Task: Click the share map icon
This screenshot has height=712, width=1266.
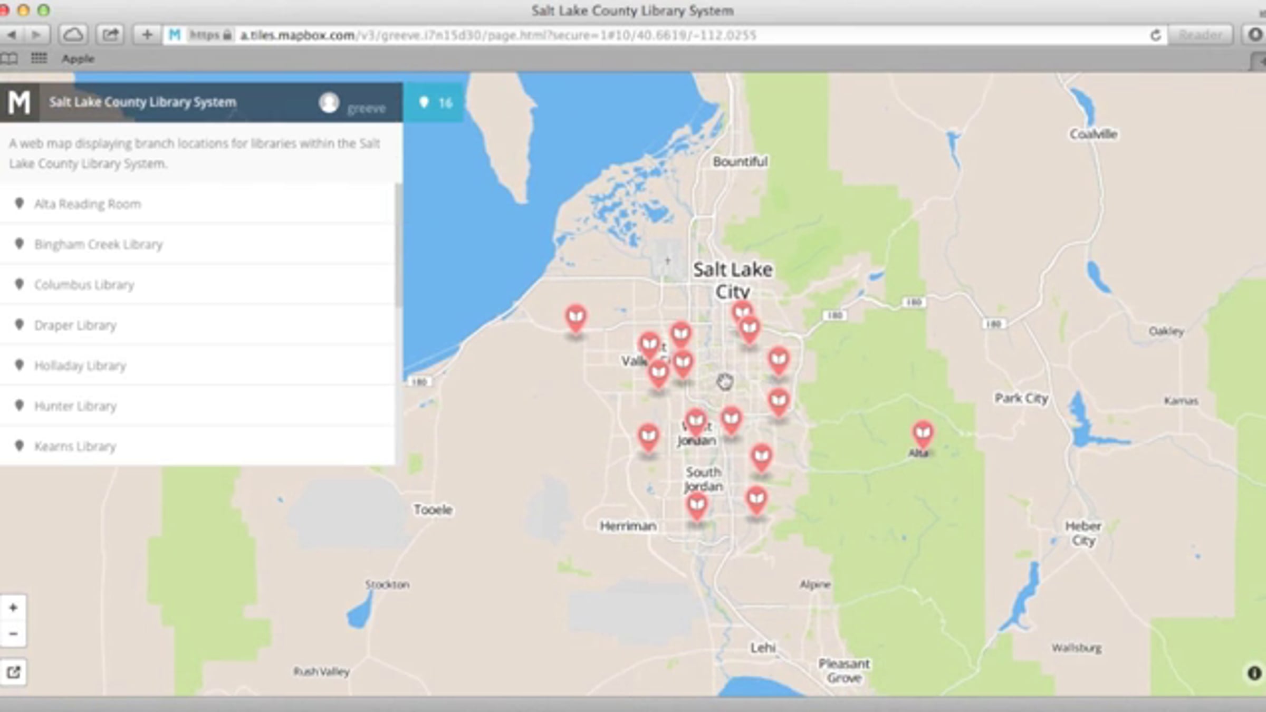Action: click(13, 672)
